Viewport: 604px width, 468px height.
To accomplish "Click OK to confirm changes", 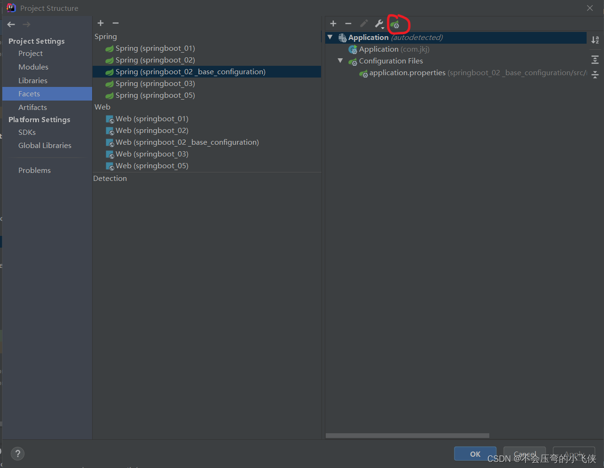I will 475,454.
